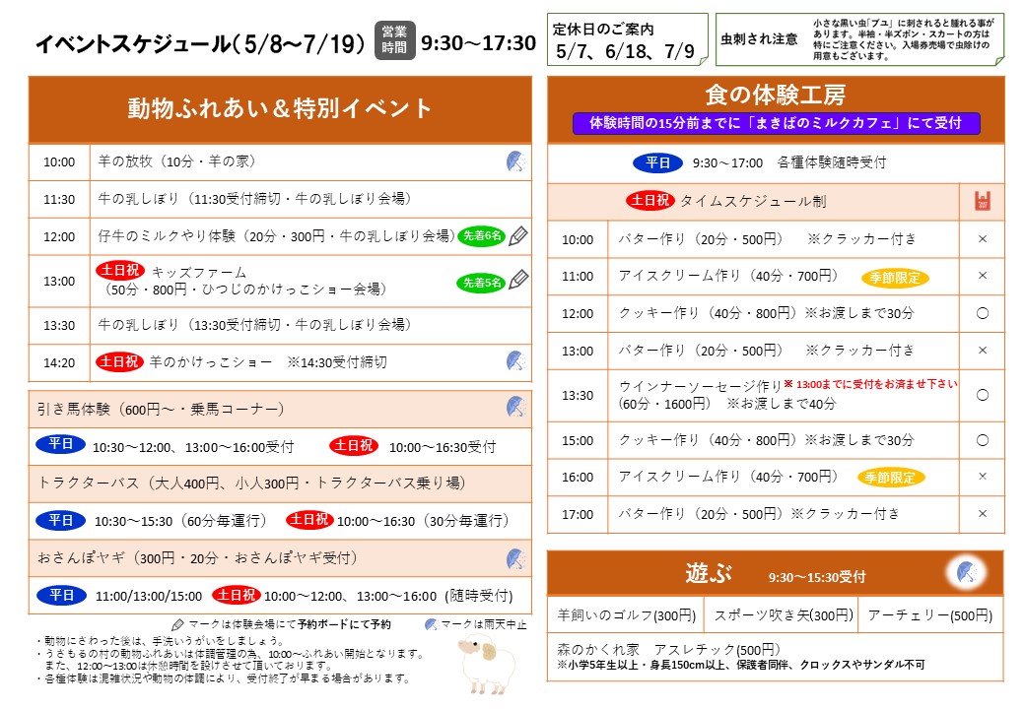Click the umbrella icon in the おさんぽヤギ header
Viewport: 1025px width, 709px height.
tap(514, 559)
